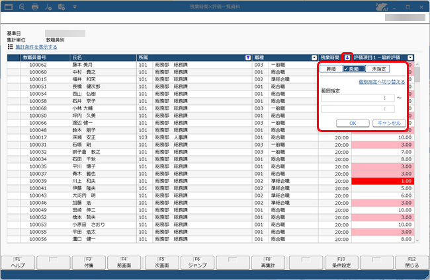Click the 教職員別 aggregation unit value
The width and height of the screenshot is (430, 280).
tap(55, 40)
